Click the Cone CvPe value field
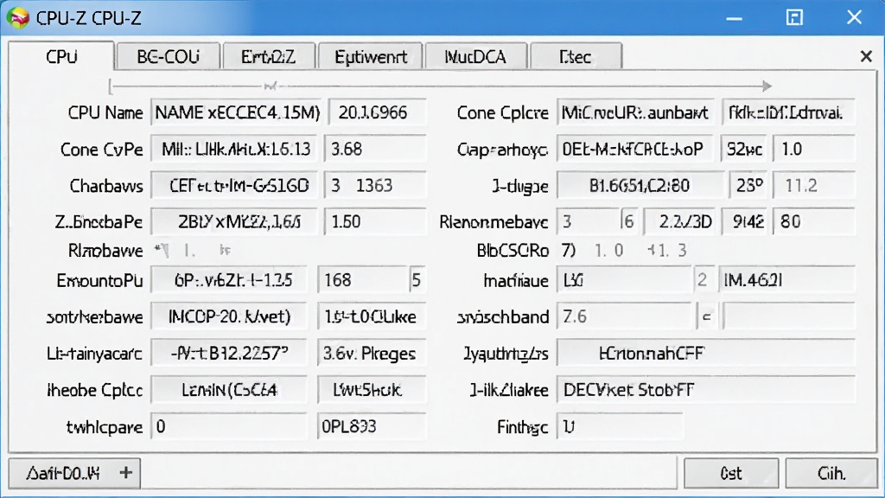This screenshot has width=885, height=498. pos(234,149)
